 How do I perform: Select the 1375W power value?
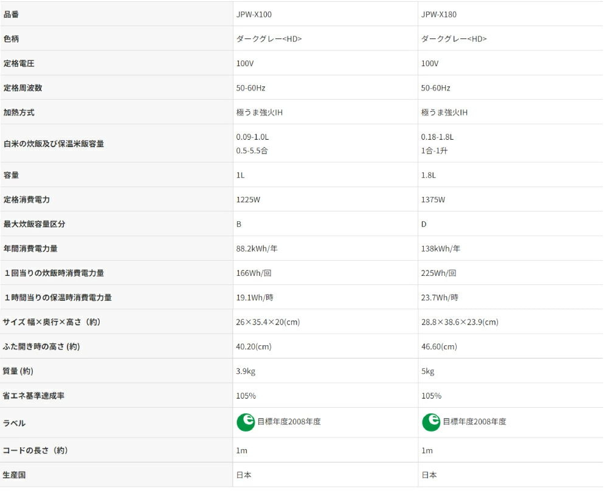tap(433, 199)
